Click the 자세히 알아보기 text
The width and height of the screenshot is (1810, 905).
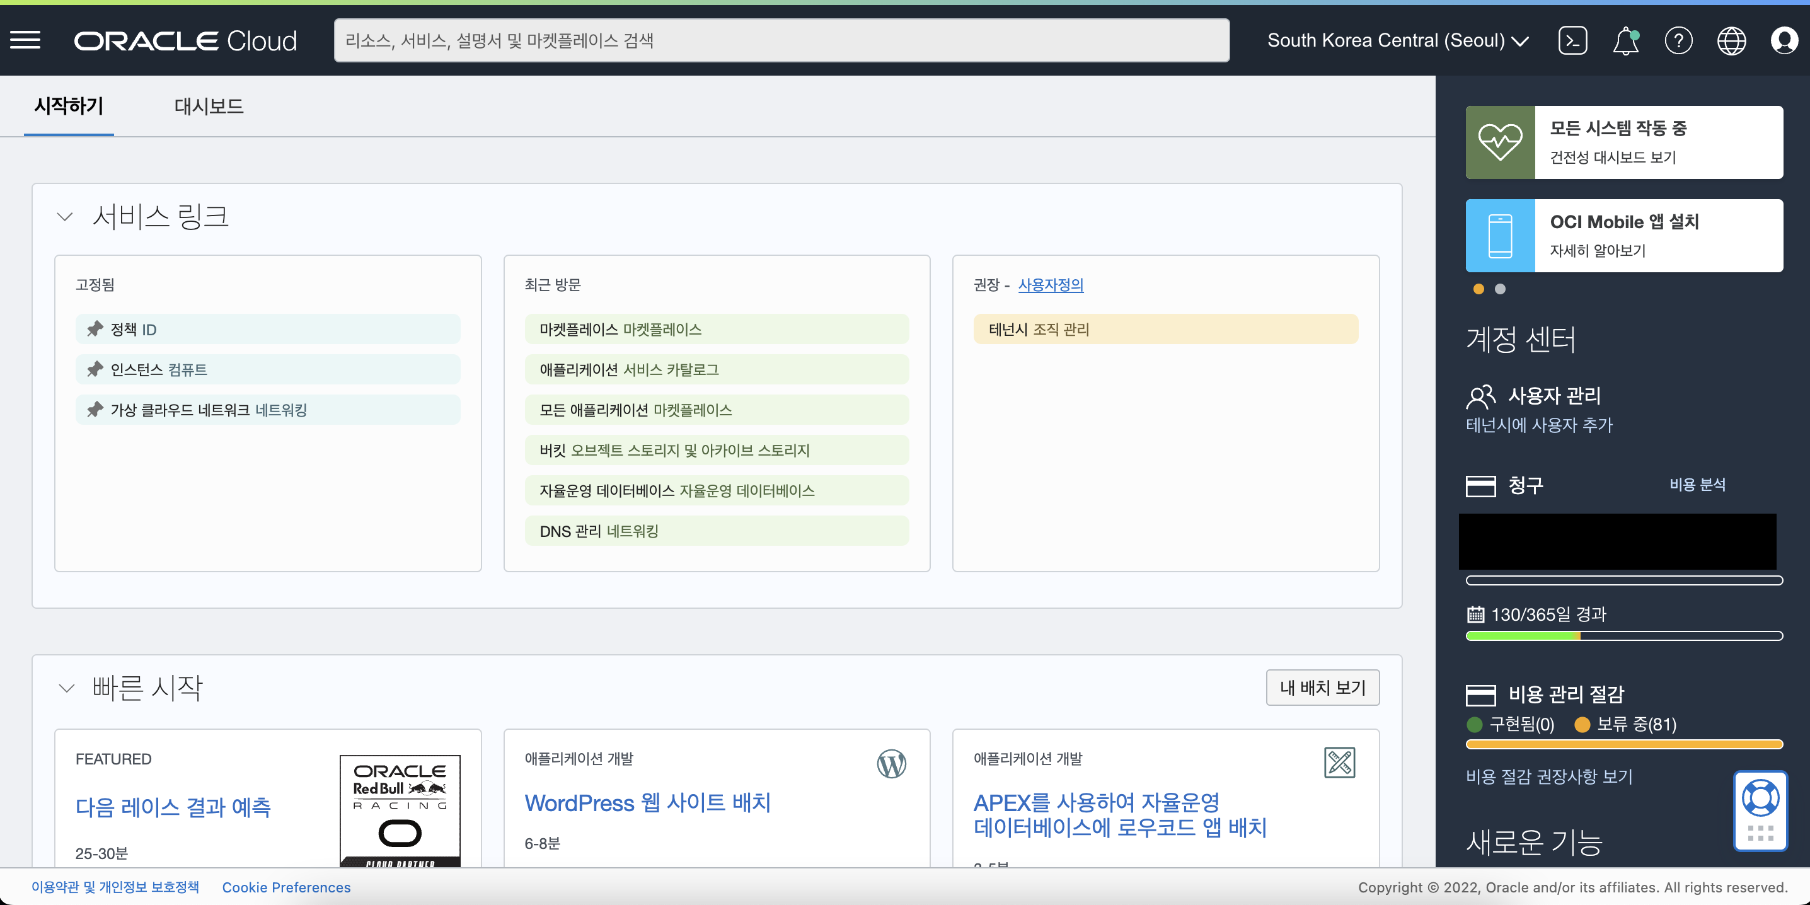click(x=1598, y=251)
